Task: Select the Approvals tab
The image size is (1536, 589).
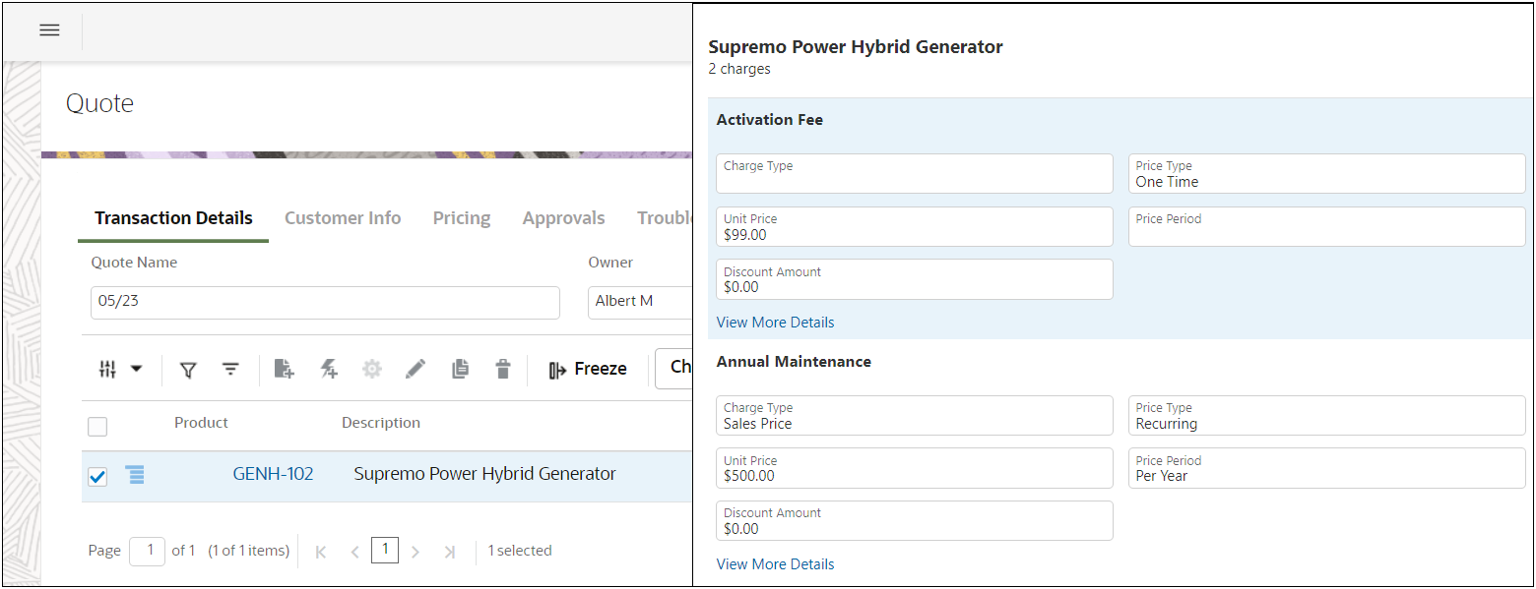Action: pyautogui.click(x=563, y=218)
